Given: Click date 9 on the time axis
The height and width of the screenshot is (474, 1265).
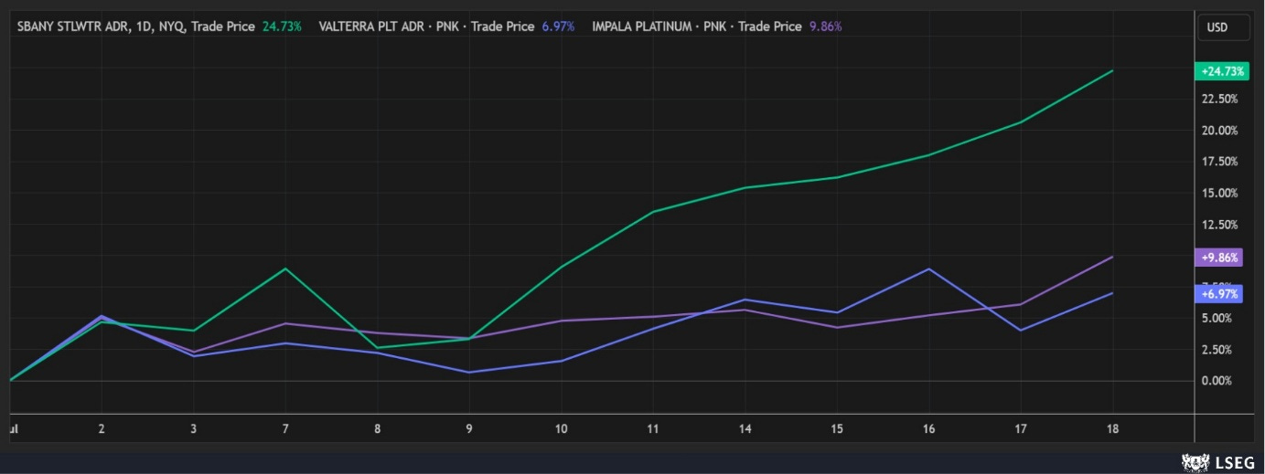Looking at the screenshot, I should 469,428.
